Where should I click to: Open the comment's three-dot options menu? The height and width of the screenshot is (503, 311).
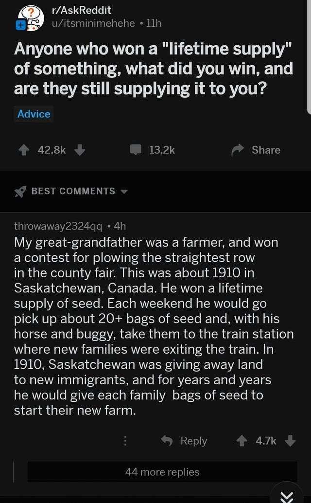125,441
